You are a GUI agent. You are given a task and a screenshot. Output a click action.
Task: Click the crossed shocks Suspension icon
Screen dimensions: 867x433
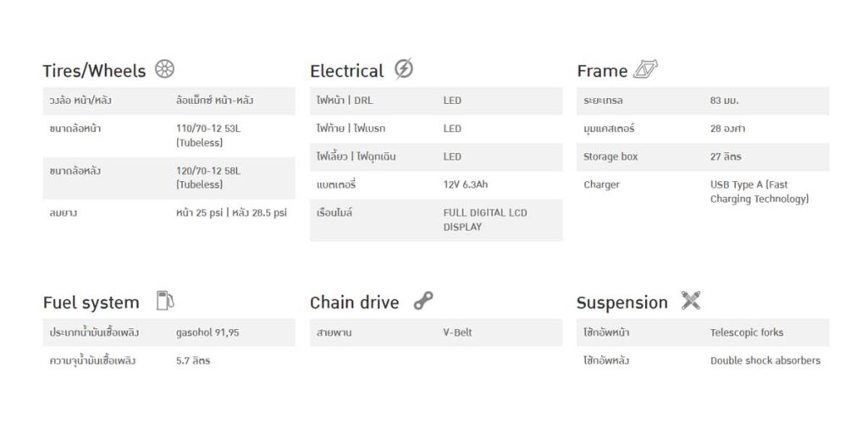coord(691,300)
